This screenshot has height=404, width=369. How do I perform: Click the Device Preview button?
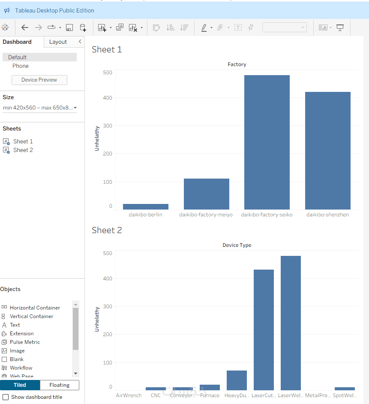pyautogui.click(x=39, y=80)
